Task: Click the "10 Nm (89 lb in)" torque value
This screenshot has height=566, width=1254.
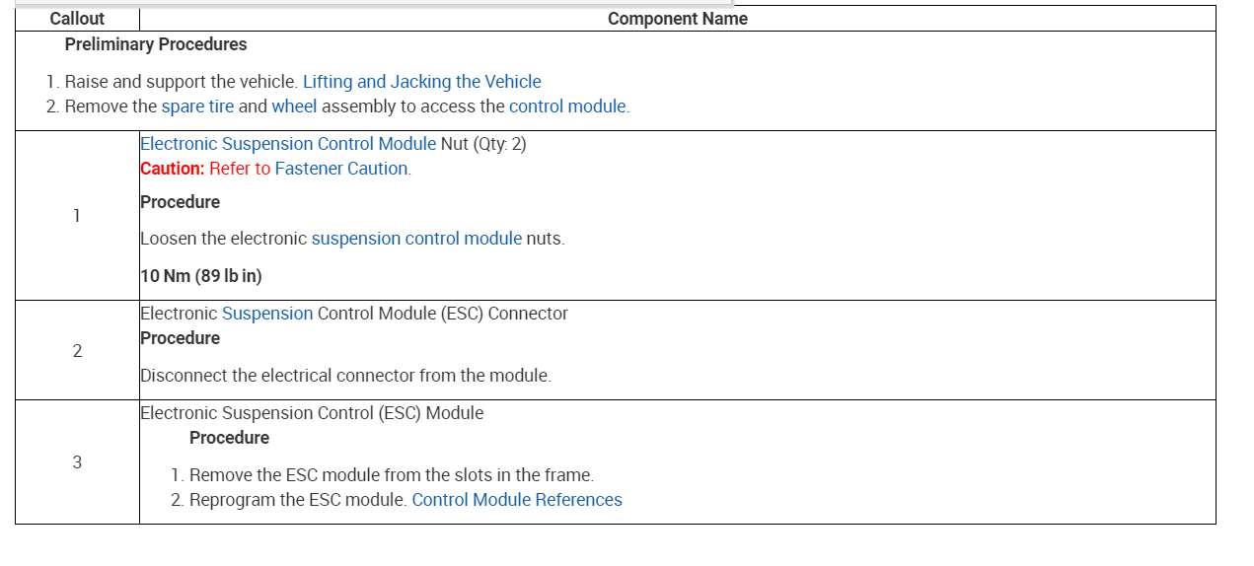Action: [201, 276]
